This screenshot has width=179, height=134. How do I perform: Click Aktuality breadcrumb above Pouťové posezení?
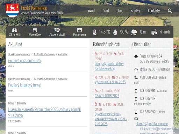[x=63, y=54]
